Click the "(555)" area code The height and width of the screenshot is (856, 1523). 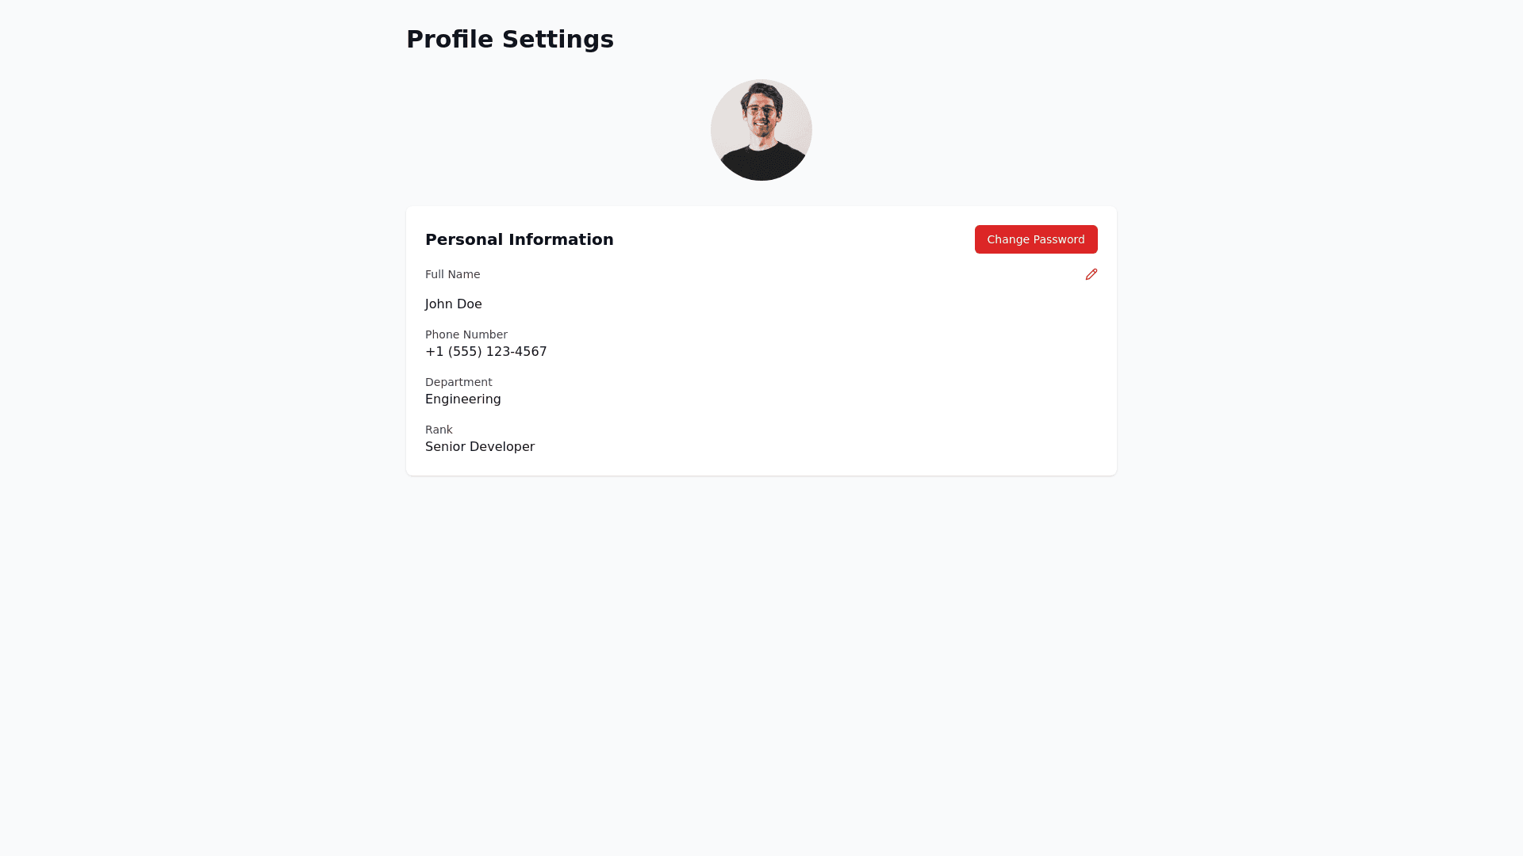[x=465, y=352]
